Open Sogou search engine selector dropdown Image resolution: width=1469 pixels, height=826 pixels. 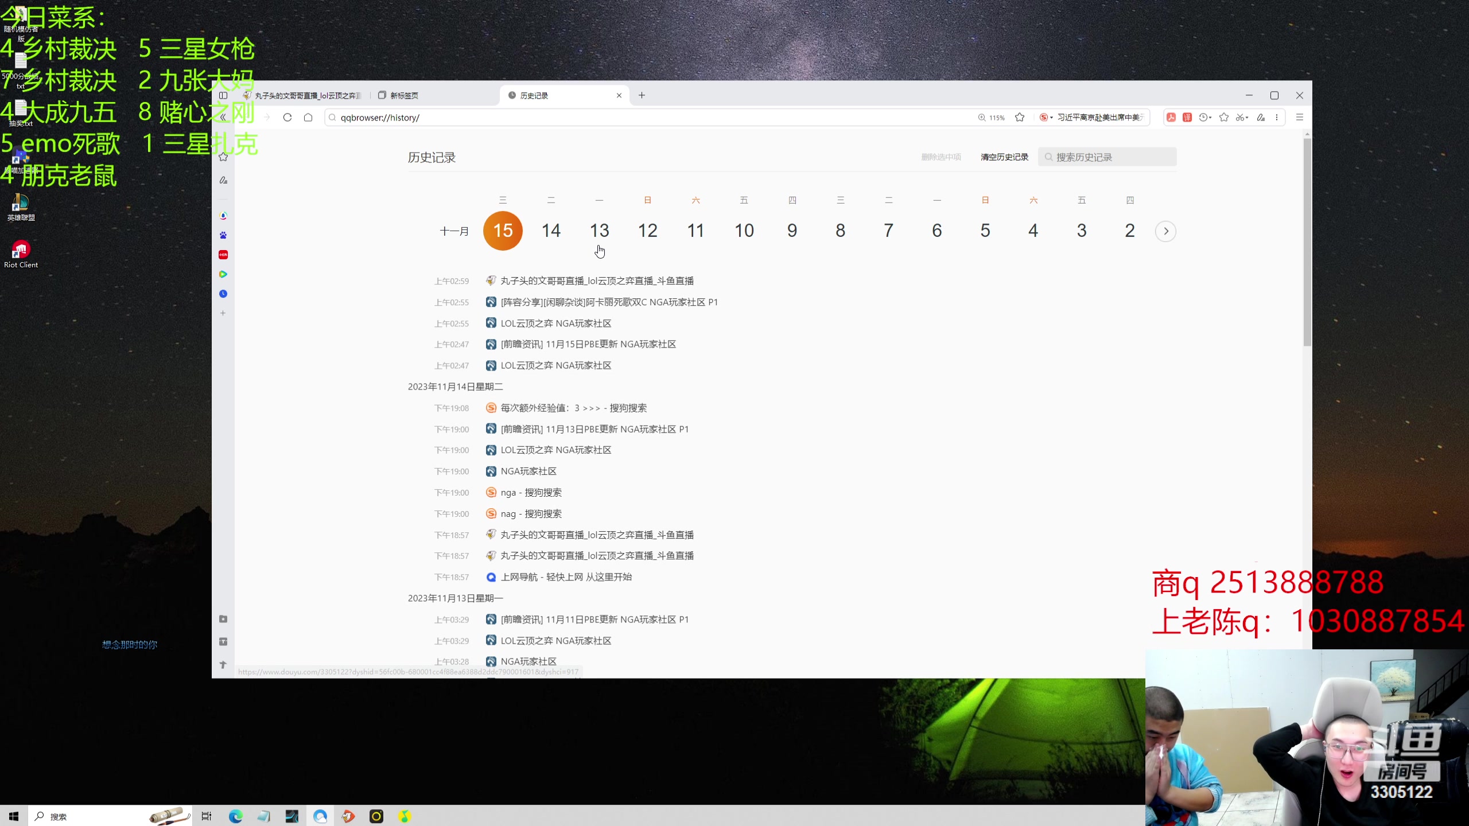[x=1047, y=118]
